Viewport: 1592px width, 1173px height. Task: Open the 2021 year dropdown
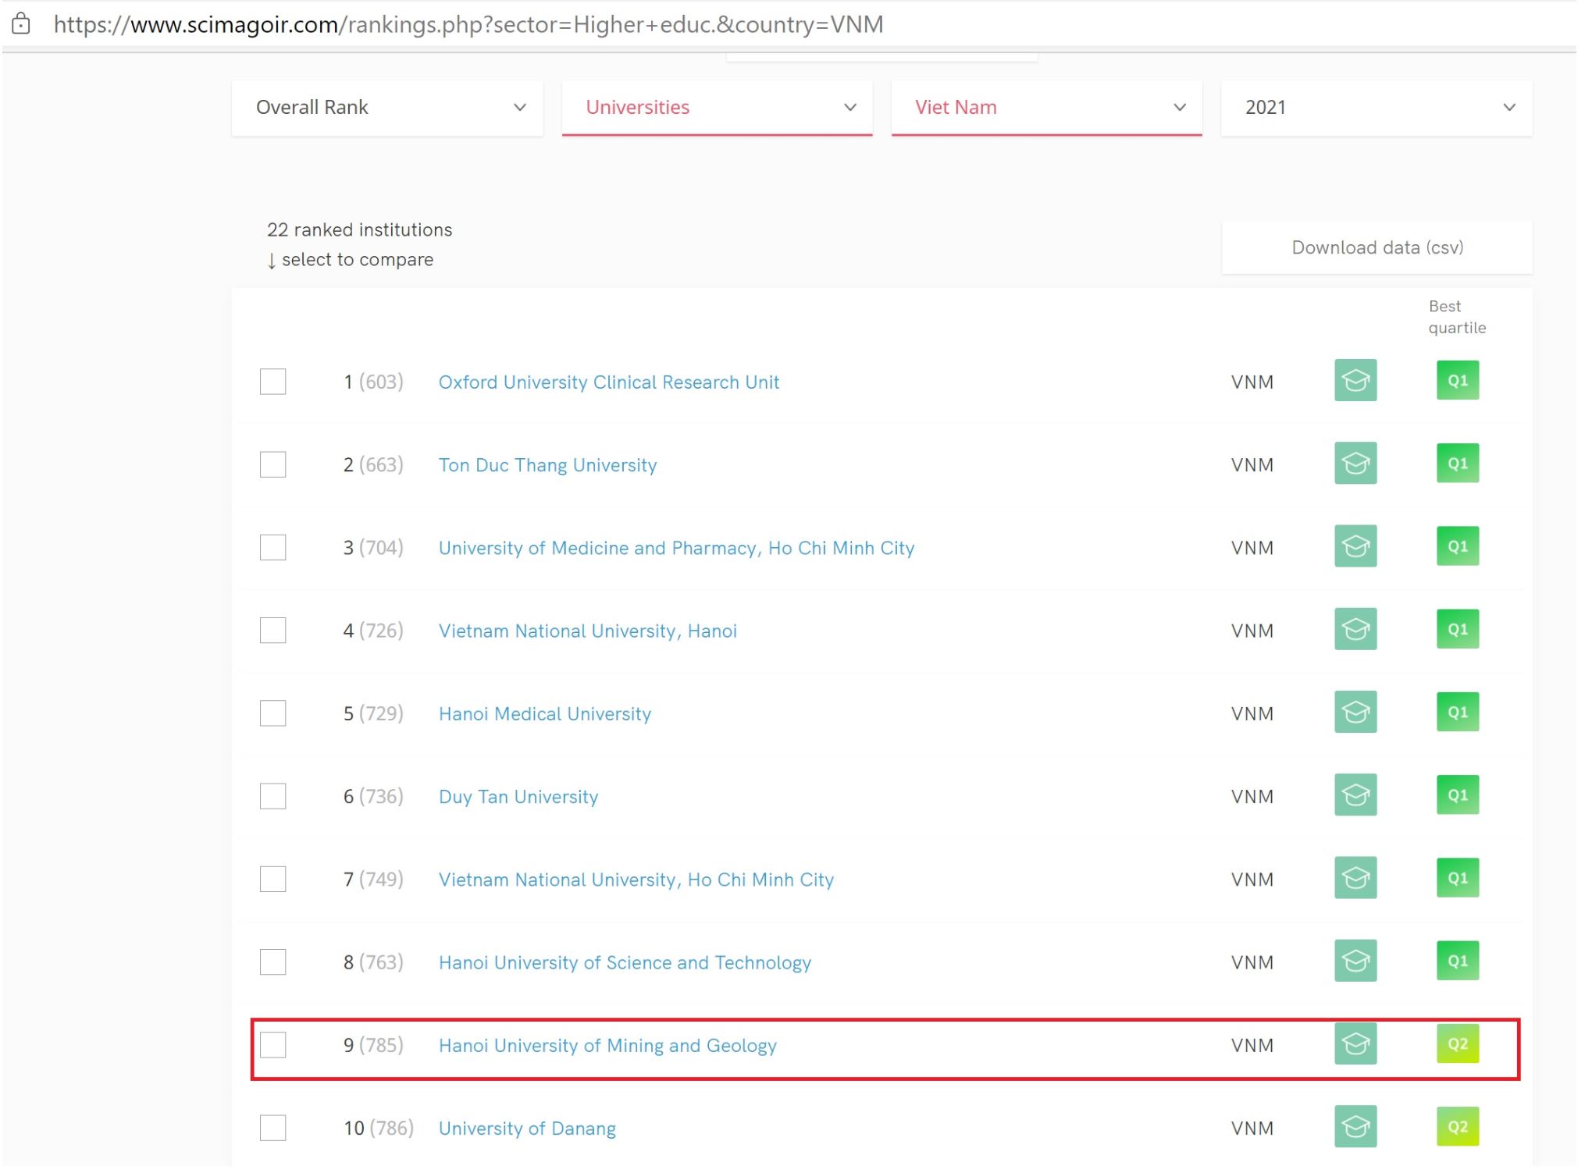tap(1377, 108)
